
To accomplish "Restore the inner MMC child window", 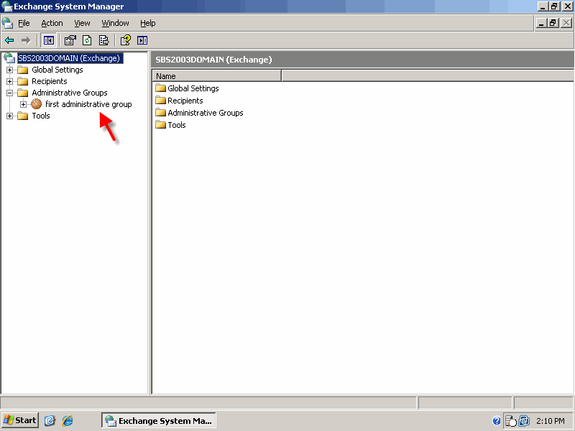I will 553,23.
